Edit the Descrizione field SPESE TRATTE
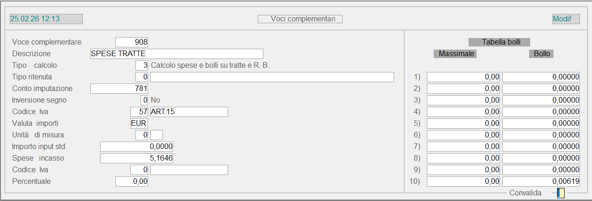The height and width of the screenshot is (201, 592). coord(177,54)
